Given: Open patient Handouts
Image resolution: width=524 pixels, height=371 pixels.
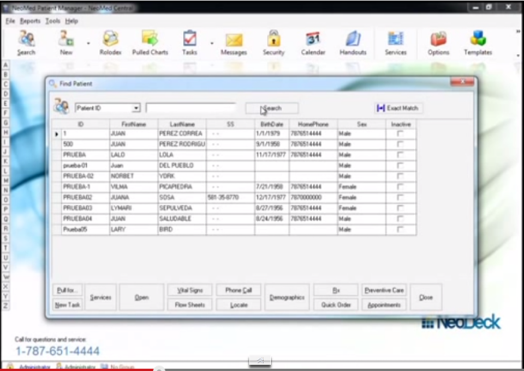Looking at the screenshot, I should coord(353,41).
